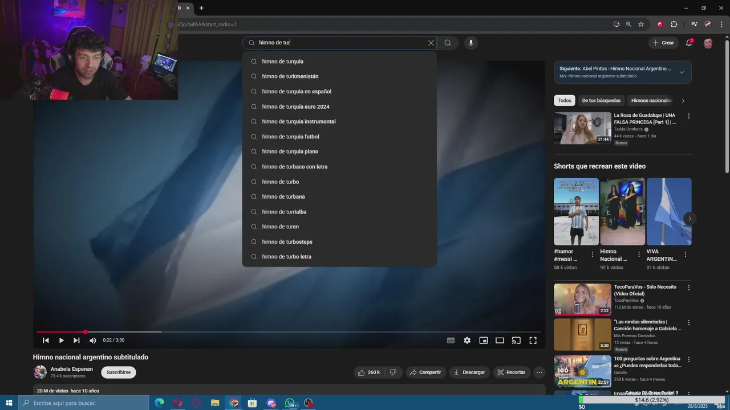The height and width of the screenshot is (410, 730).
Task: Select suggestion "himno de turquia piano"
Action: 339,151
